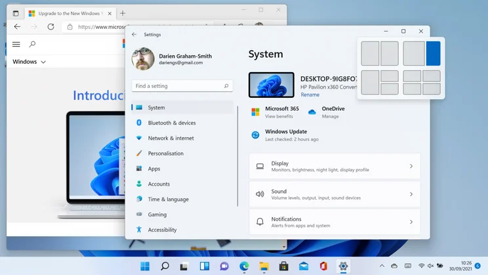488x275 pixels.
Task: Open Network & internet settings
Action: pos(182,138)
